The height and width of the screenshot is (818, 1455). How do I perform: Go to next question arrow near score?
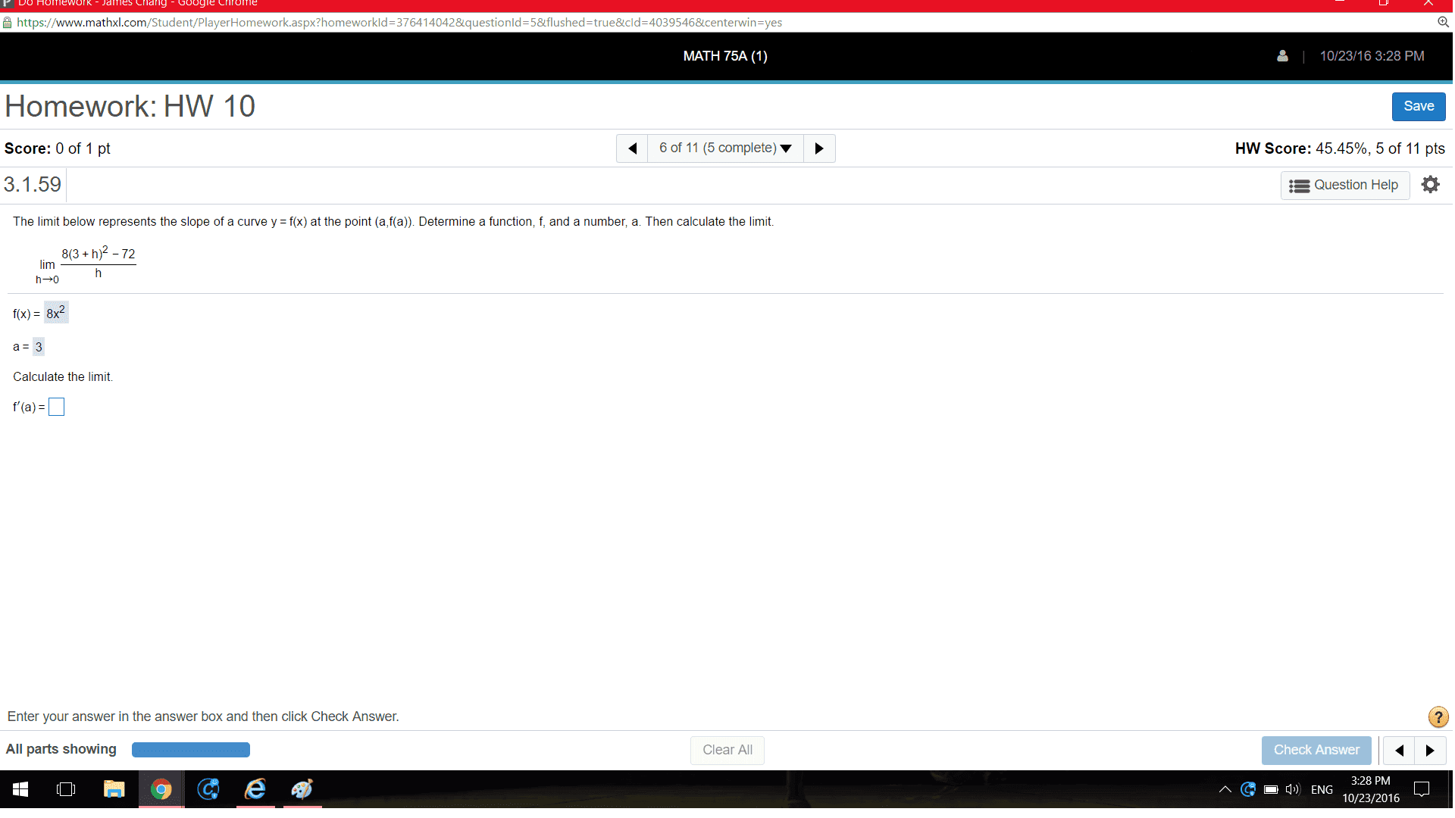(819, 148)
